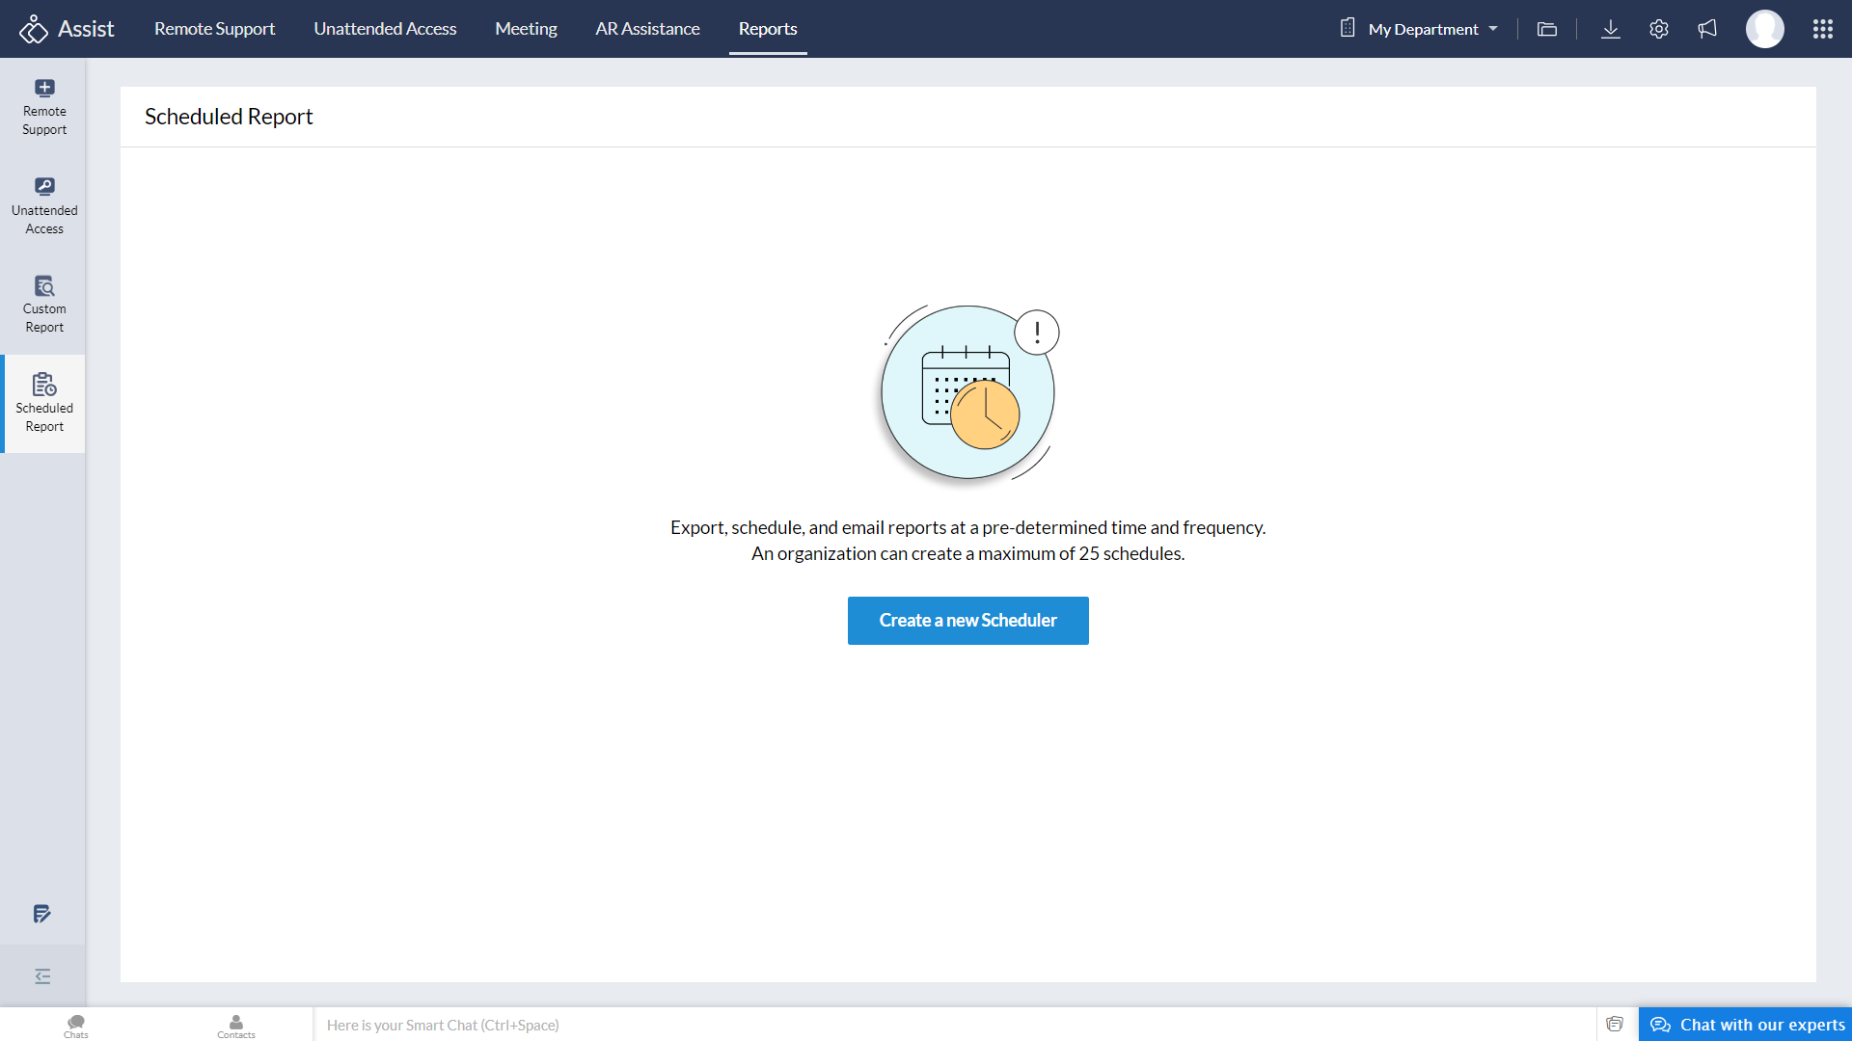Open the apps grid launcher
Image resolution: width=1852 pixels, height=1041 pixels.
[1822, 29]
